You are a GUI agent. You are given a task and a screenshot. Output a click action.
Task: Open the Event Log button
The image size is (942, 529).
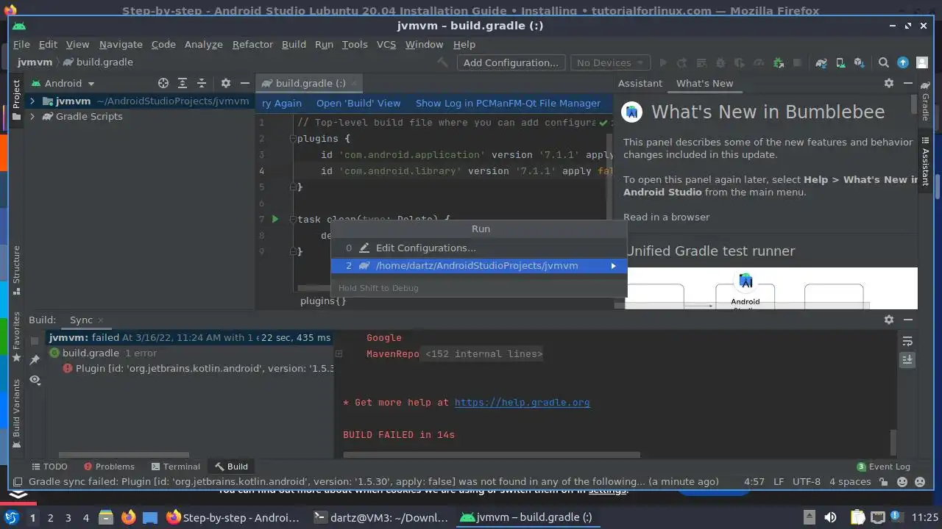883,467
